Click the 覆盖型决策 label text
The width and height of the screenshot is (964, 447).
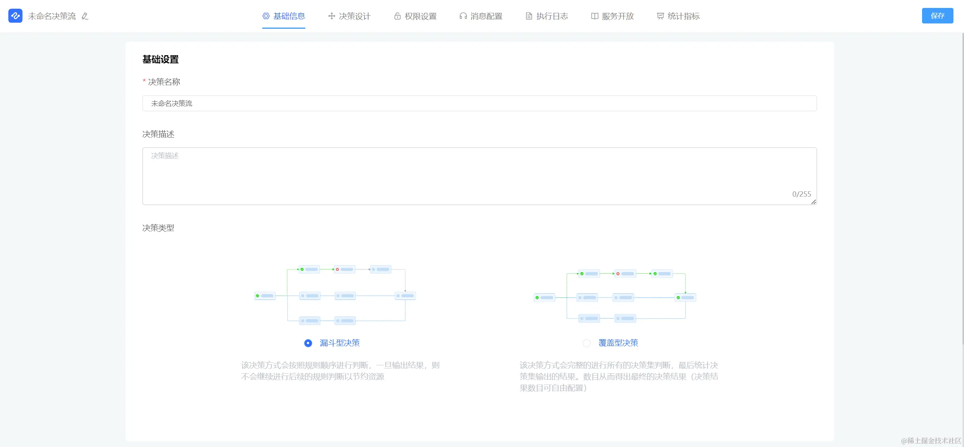tap(618, 343)
